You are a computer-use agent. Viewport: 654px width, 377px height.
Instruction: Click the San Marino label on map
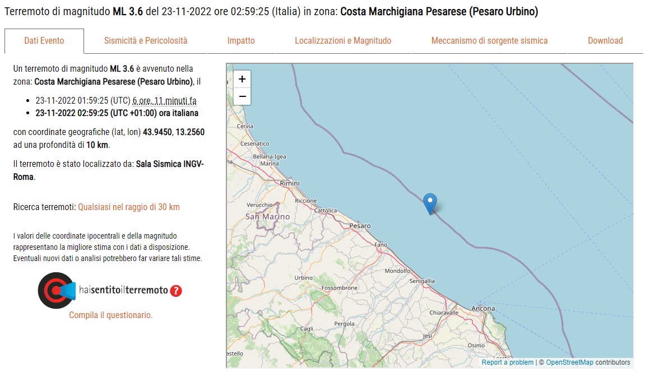coord(267,217)
